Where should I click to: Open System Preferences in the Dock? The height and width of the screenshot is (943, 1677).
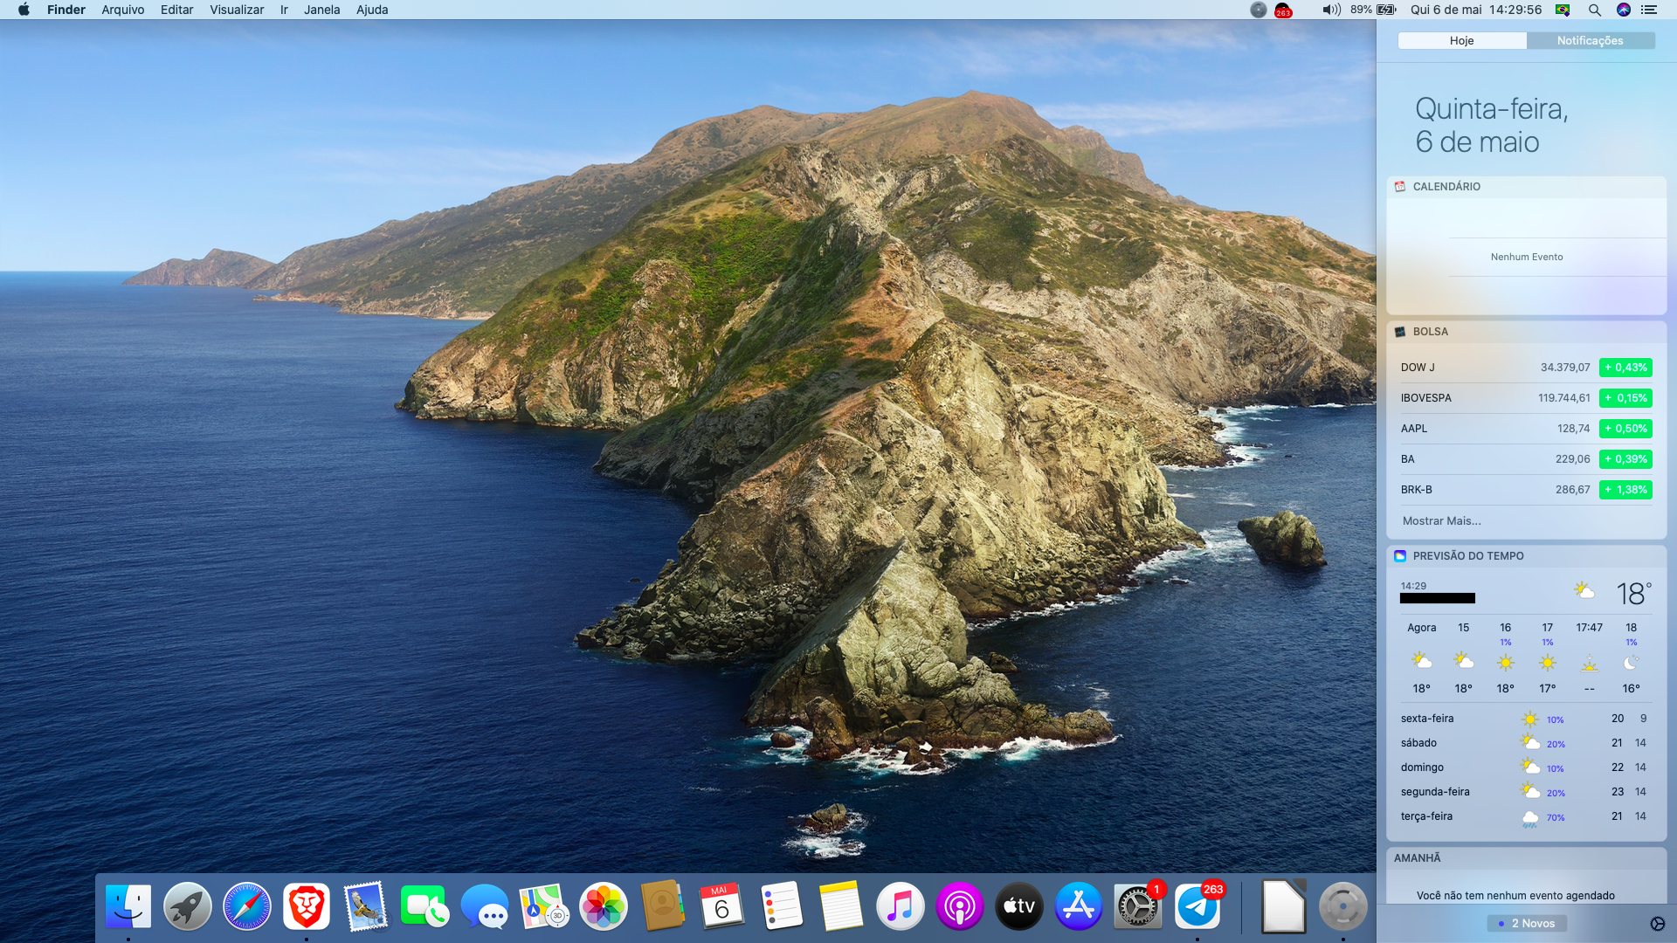1137,906
